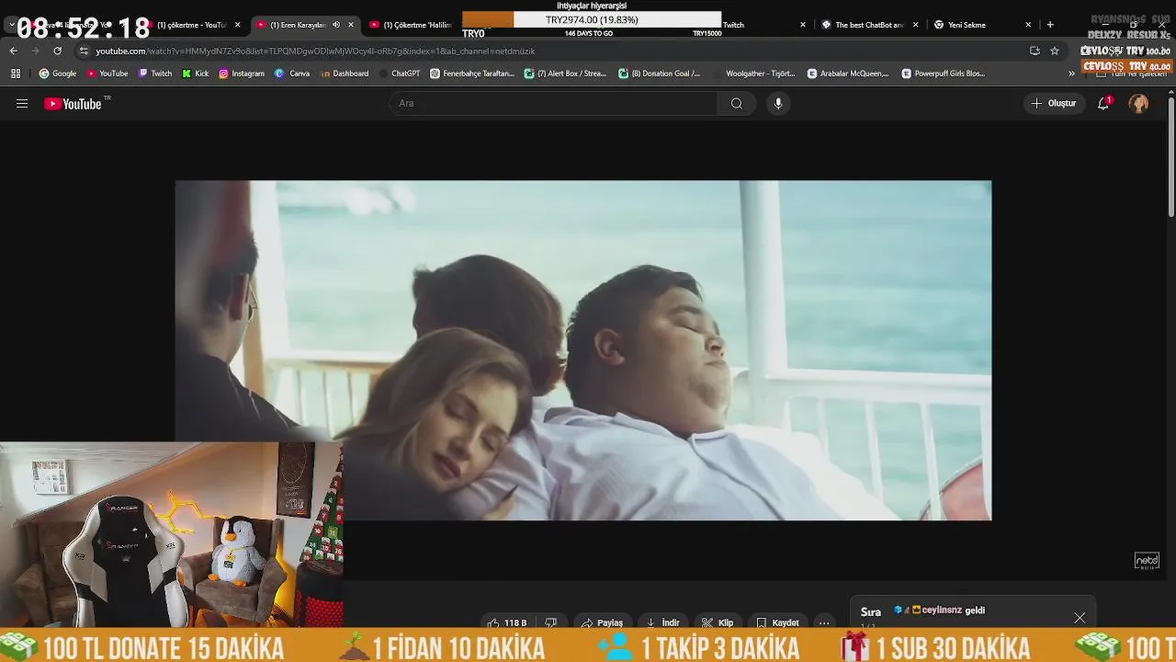Start voice search with the microphone icon

click(778, 104)
